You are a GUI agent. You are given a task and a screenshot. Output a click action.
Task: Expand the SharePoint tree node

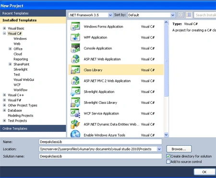10,64
